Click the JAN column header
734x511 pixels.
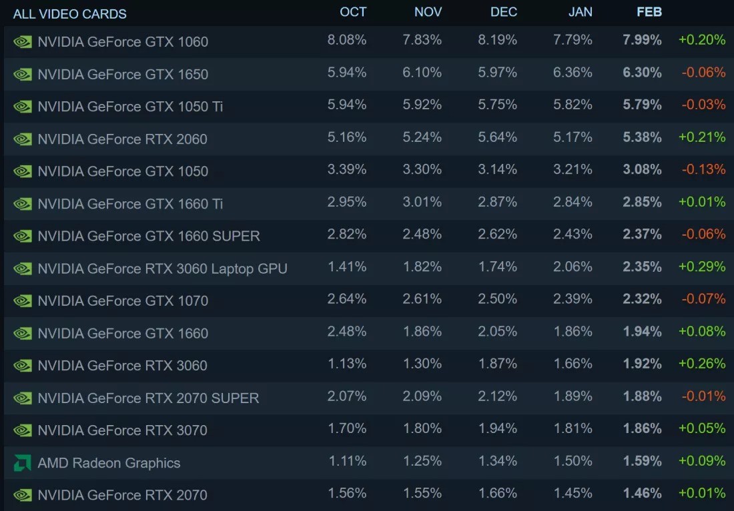579,12
